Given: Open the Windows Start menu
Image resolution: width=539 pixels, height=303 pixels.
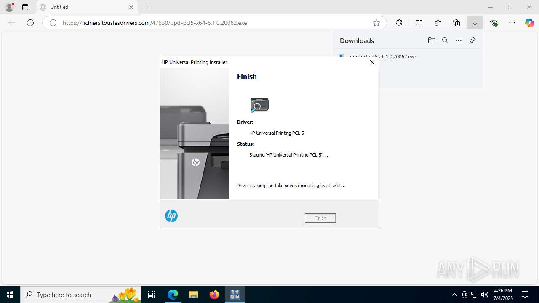Looking at the screenshot, I should [x=10, y=295].
